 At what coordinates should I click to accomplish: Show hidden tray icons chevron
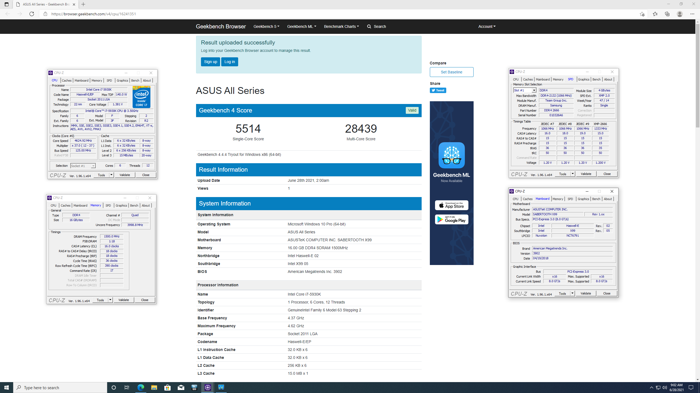(652, 388)
